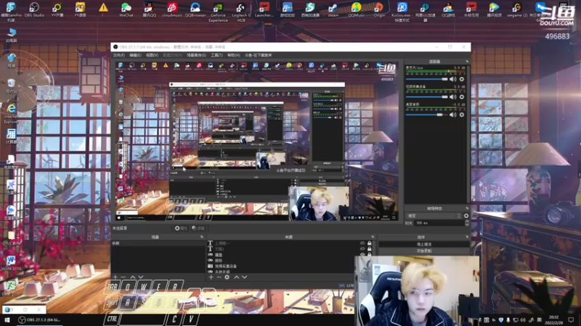Launch cloudmusic from the desktop
The width and height of the screenshot is (581, 326).
tap(172, 9)
